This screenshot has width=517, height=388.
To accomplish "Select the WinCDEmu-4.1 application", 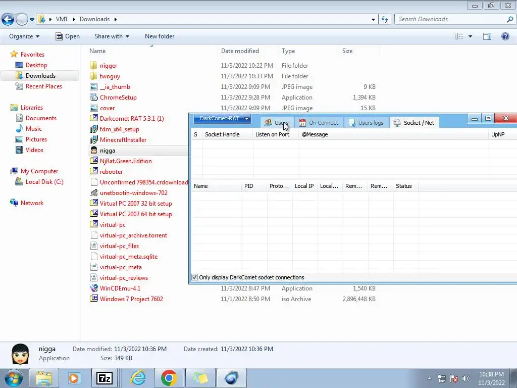I will click(120, 288).
